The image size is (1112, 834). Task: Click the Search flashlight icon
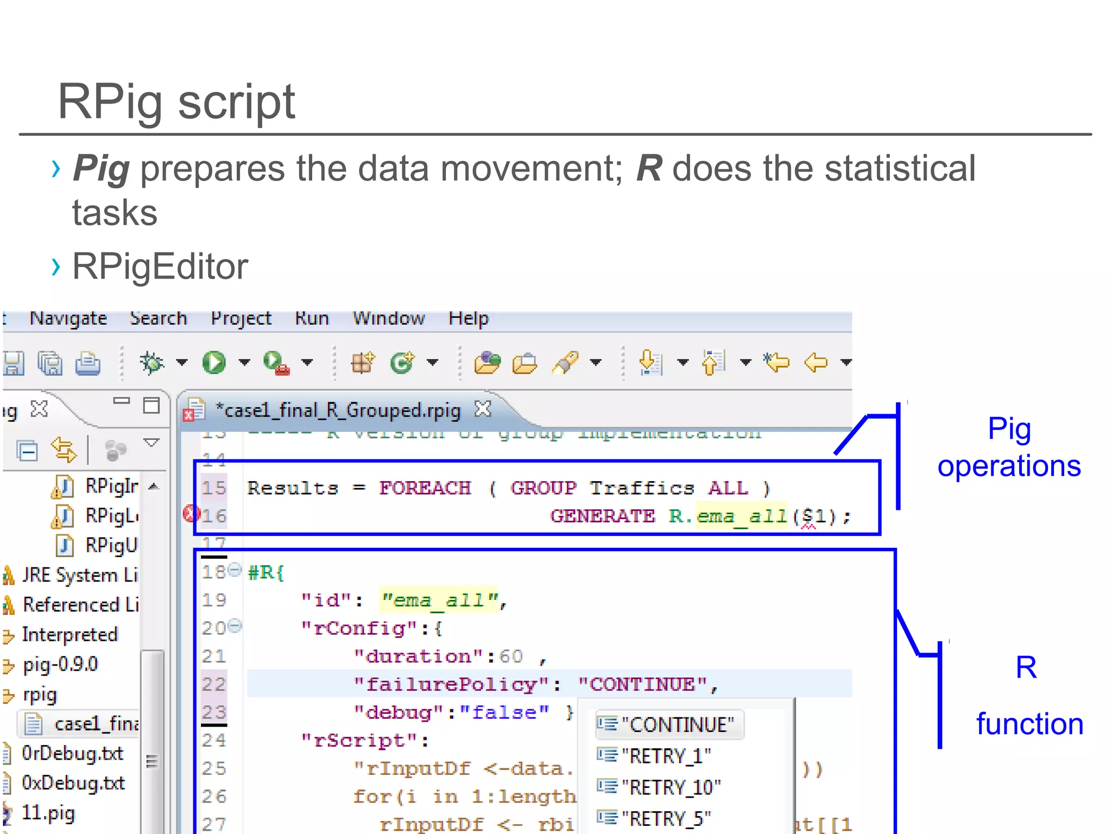tap(565, 362)
